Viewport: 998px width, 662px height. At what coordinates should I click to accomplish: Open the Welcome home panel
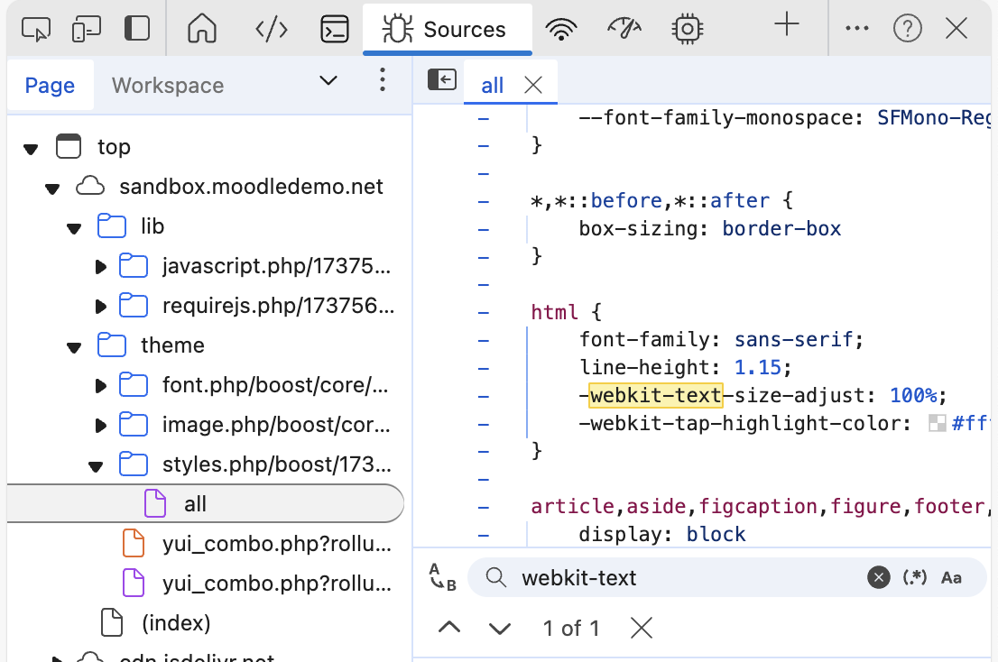click(202, 29)
